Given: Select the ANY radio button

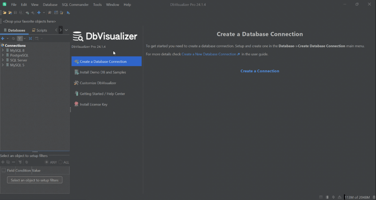Looking at the screenshot, I should [47, 162].
